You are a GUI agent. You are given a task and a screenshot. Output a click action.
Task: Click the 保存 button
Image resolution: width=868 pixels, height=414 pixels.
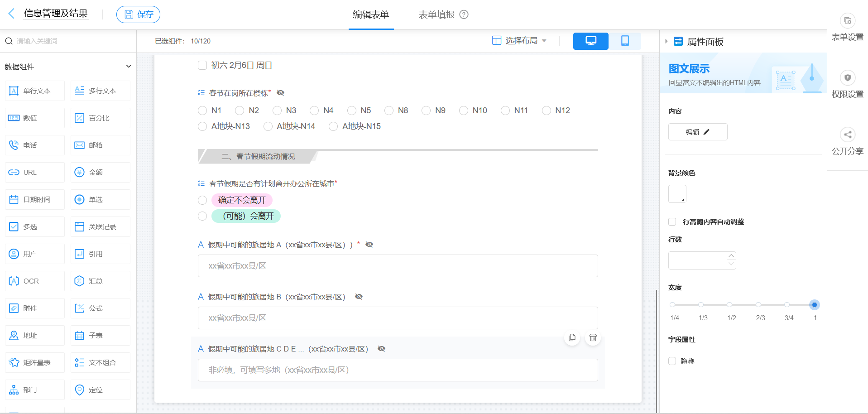point(138,14)
